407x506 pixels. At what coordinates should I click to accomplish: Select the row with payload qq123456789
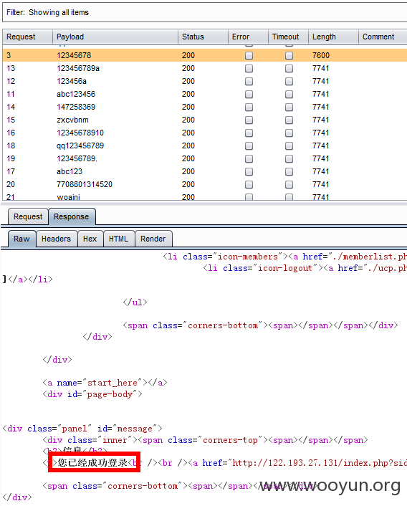point(205,146)
